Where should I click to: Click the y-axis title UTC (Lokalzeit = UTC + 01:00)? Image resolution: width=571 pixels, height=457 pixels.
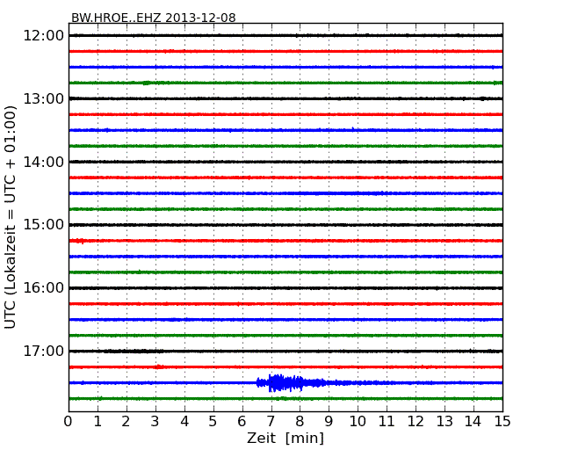[11, 217]
